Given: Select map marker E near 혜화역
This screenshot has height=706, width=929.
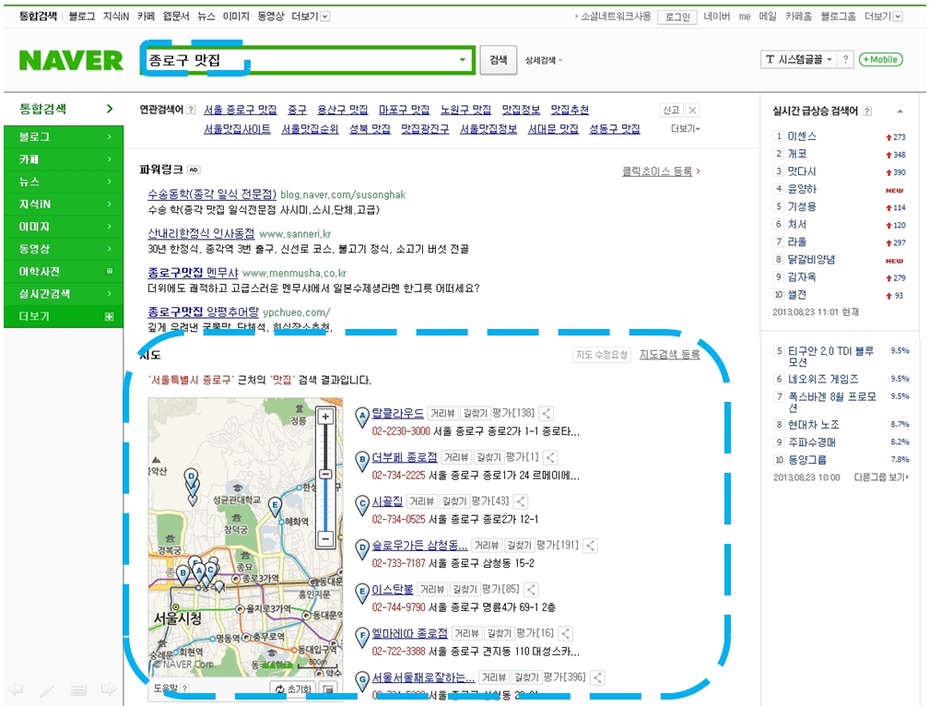Looking at the screenshot, I should [x=276, y=504].
